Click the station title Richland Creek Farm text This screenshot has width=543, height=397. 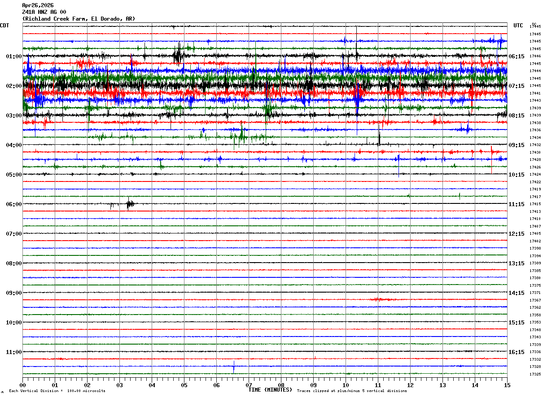[x=79, y=19]
